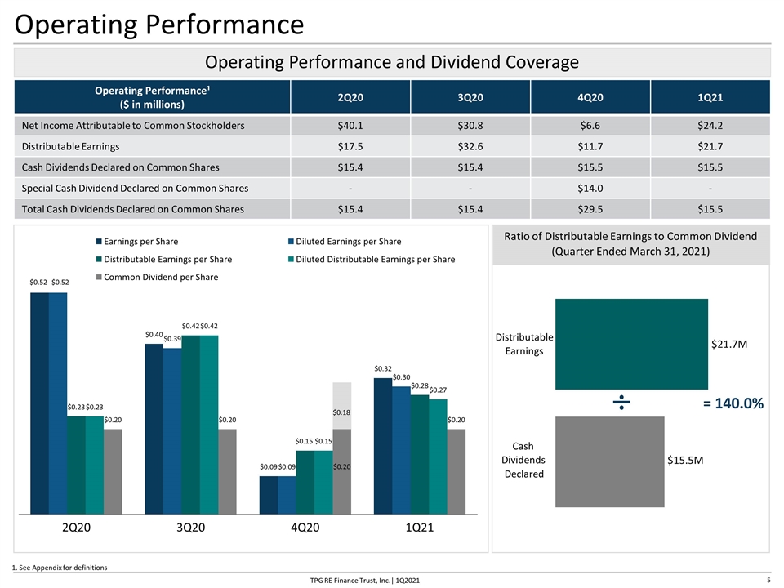Click the $24.2 net income value
784x588 pixels.
(x=710, y=126)
